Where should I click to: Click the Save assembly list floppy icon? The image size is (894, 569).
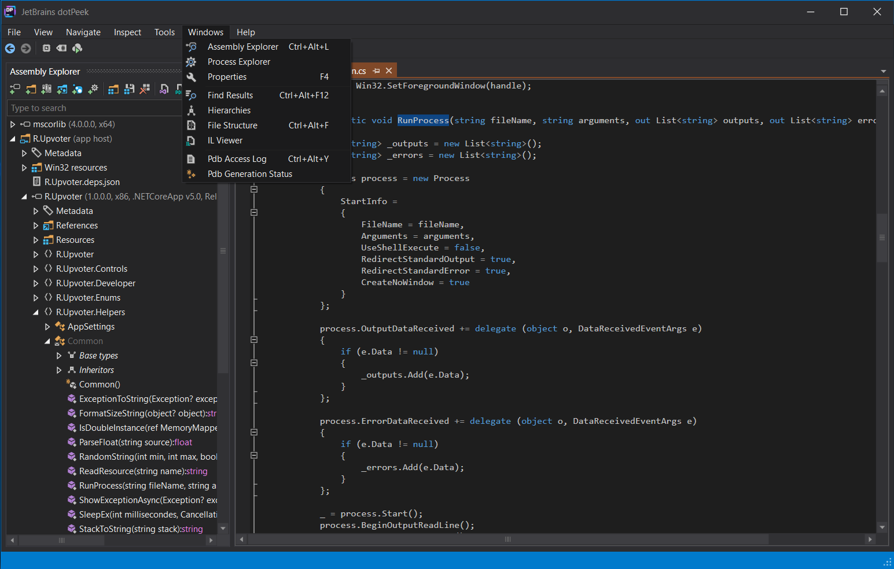coord(129,89)
